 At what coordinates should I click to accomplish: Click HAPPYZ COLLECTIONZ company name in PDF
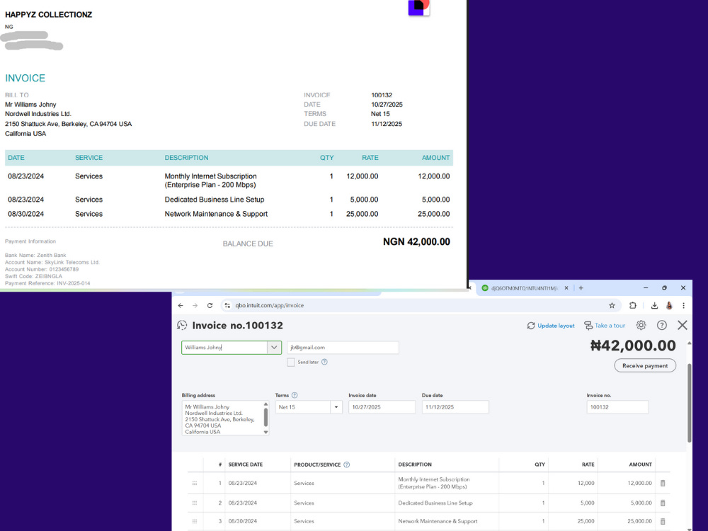pos(49,15)
